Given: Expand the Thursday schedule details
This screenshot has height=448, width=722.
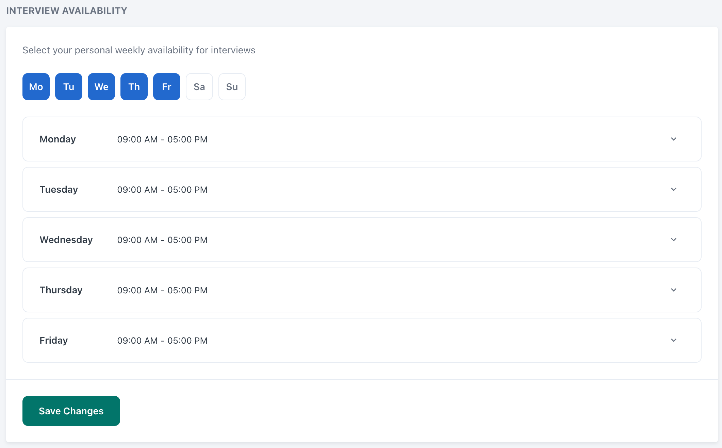Looking at the screenshot, I should pyautogui.click(x=673, y=290).
